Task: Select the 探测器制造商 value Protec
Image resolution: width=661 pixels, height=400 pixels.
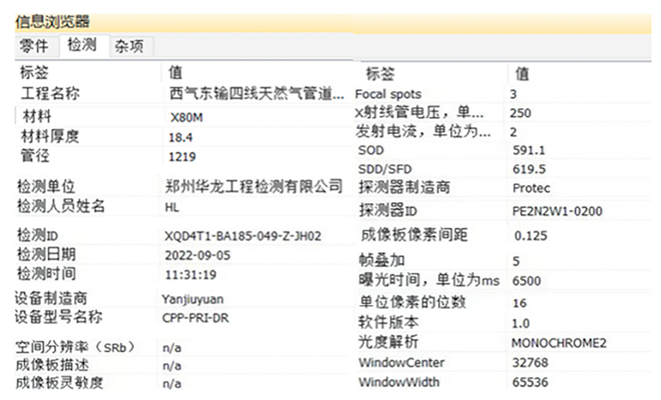Action: (x=532, y=188)
